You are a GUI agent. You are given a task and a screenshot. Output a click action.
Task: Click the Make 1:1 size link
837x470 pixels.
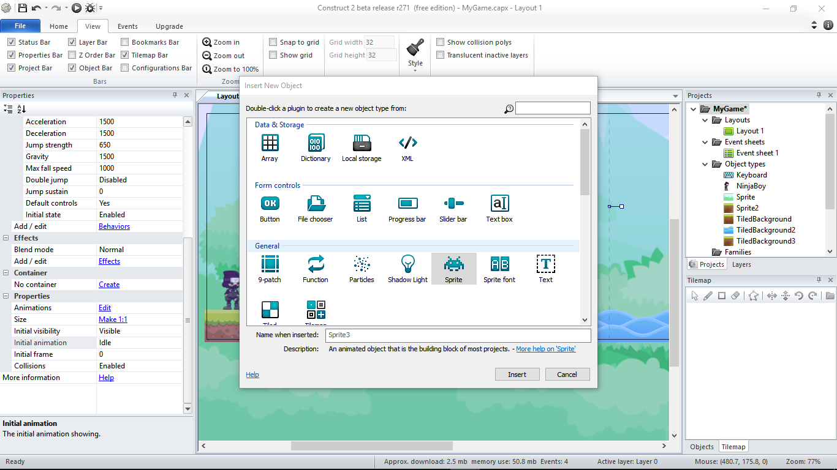[113, 319]
